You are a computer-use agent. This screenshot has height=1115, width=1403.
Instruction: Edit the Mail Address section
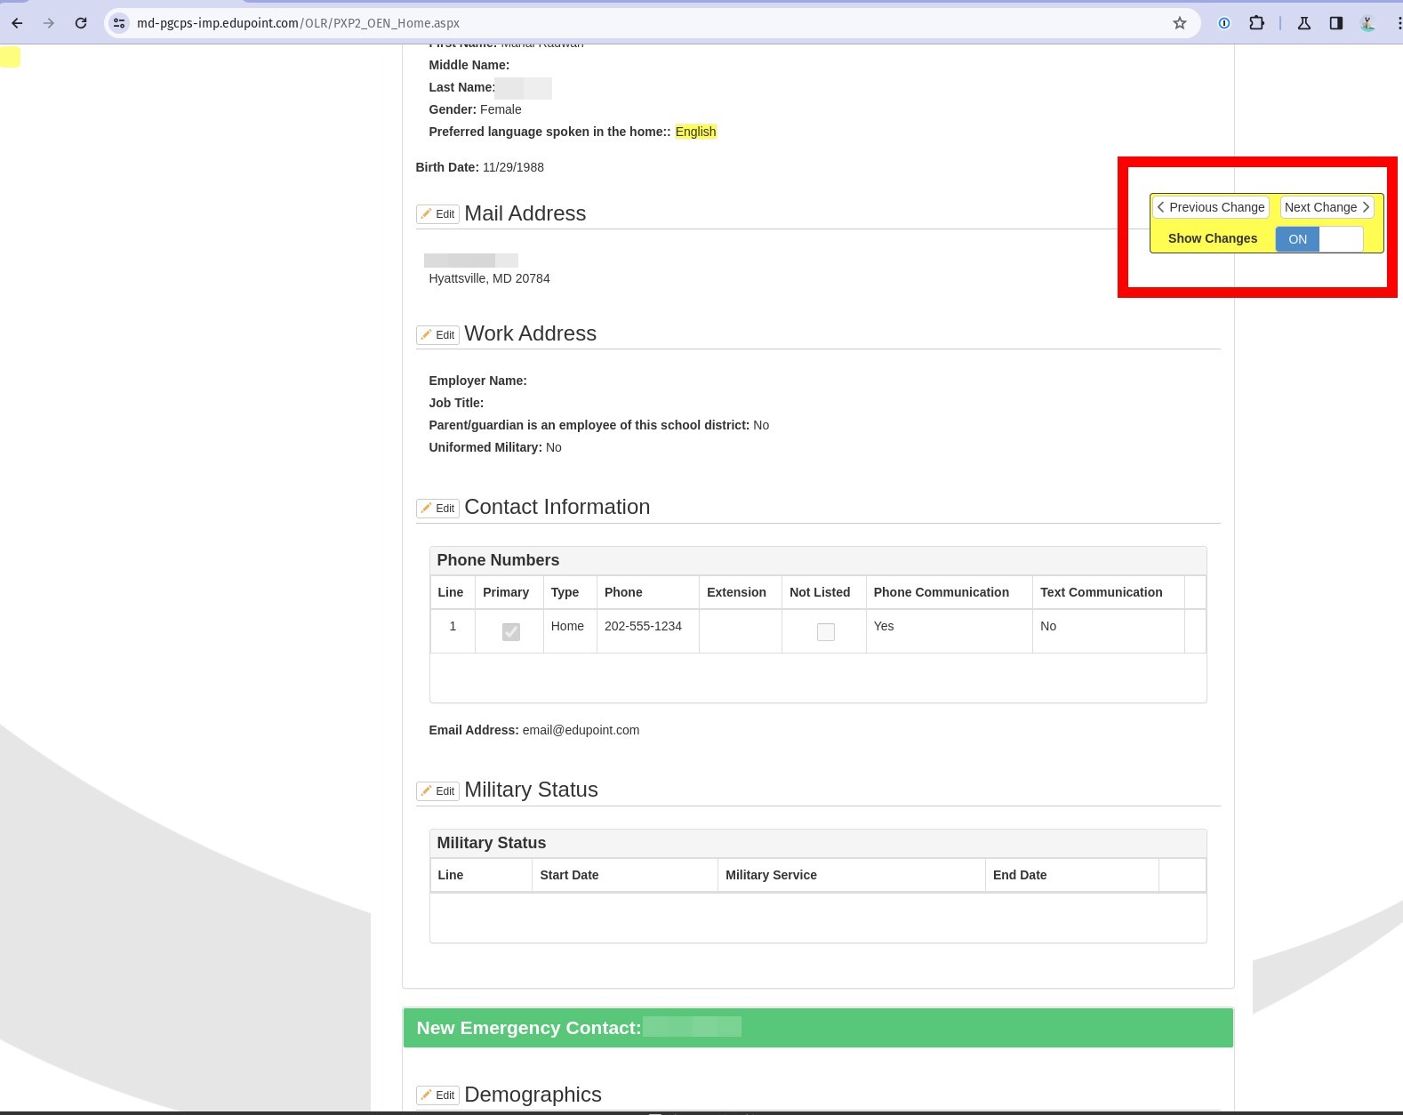point(437,214)
